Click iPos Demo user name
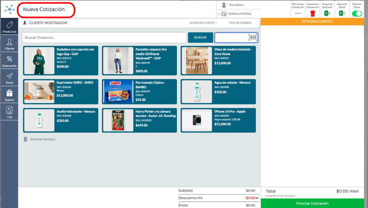The image size is (368, 208). point(236,5)
